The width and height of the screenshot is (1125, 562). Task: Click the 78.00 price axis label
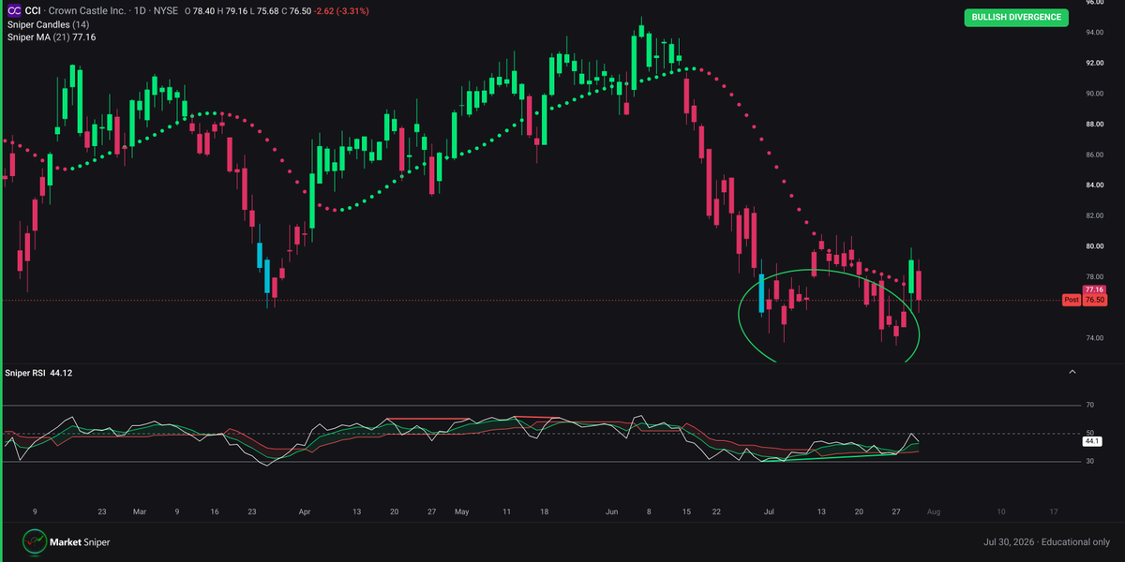(x=1095, y=277)
